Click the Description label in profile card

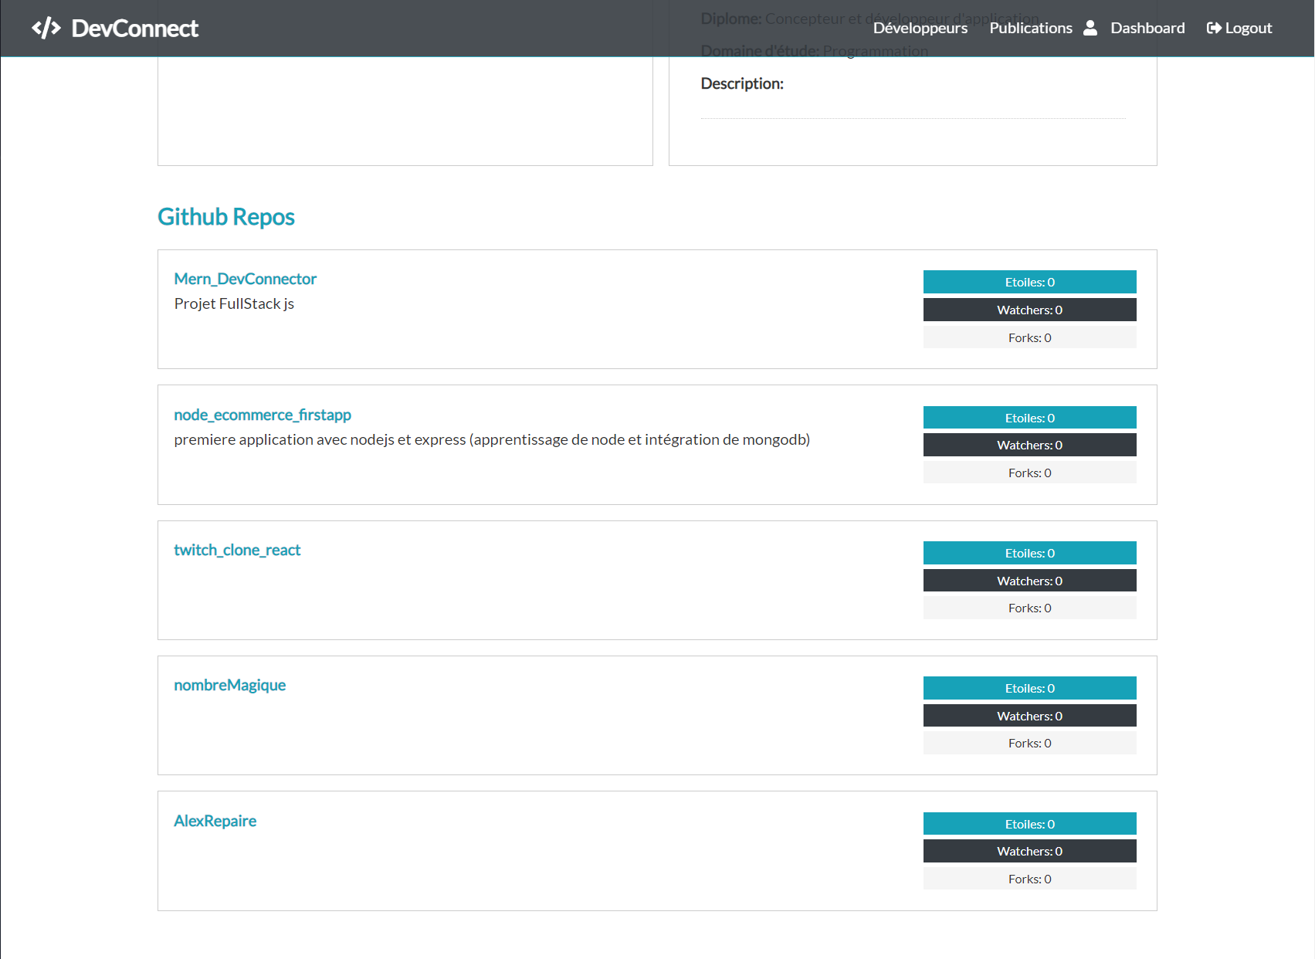pyautogui.click(x=742, y=83)
